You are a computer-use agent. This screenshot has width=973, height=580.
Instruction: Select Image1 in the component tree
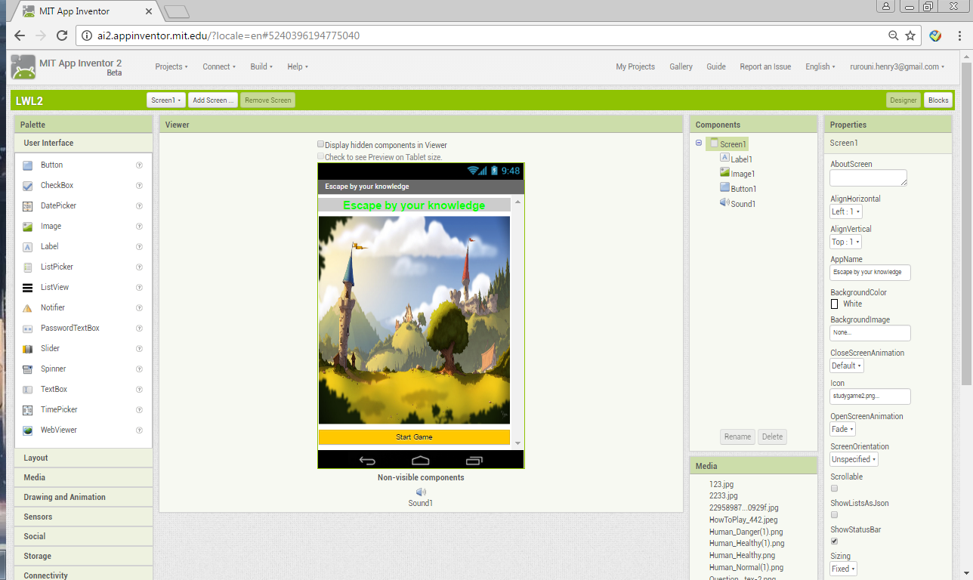click(x=743, y=174)
